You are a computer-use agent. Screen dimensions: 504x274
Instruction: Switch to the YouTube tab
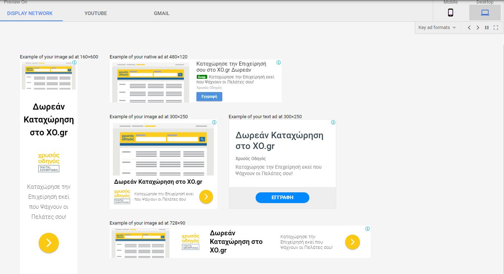tap(96, 13)
